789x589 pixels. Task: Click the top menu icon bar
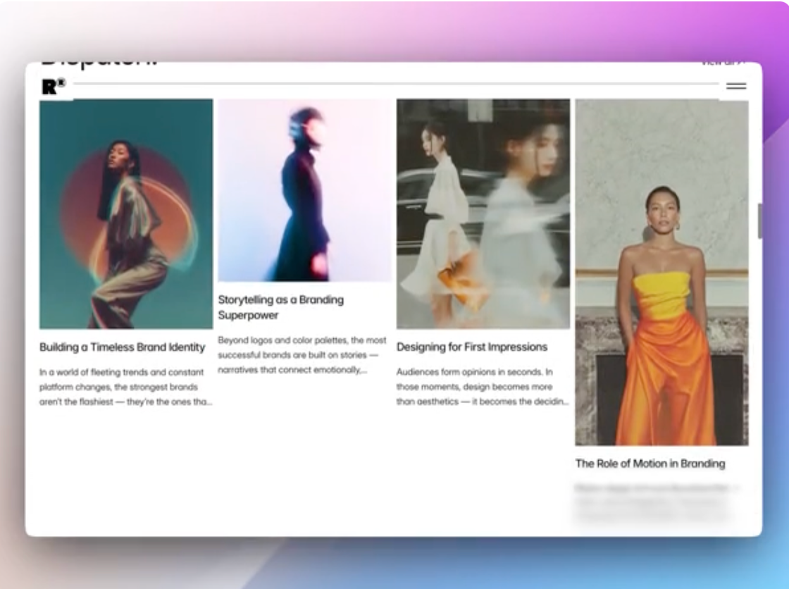737,84
